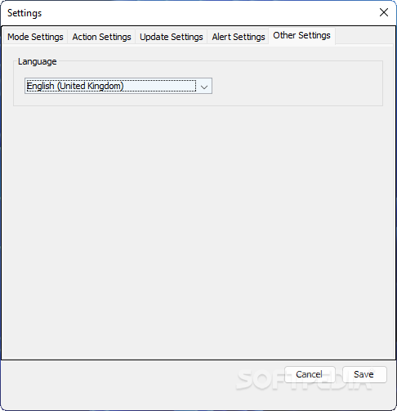Switch to the Mode Settings tab

[35, 37]
